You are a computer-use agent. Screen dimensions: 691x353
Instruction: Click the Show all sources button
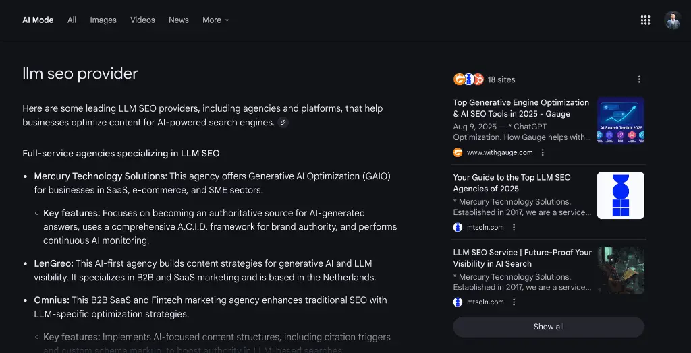pos(549,327)
